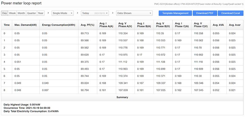Click the Energy Consumption value 0.007
This screenshot has width=245, height=118.
45,90
